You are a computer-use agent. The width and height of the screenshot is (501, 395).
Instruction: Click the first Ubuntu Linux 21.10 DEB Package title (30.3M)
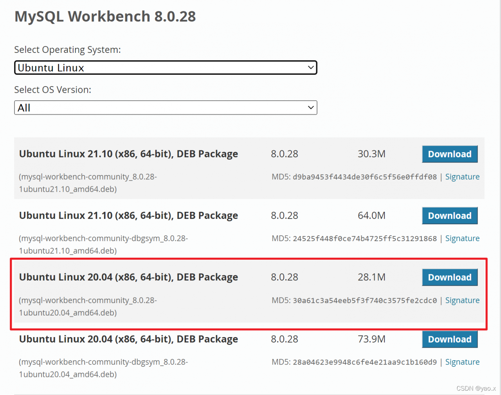point(128,154)
